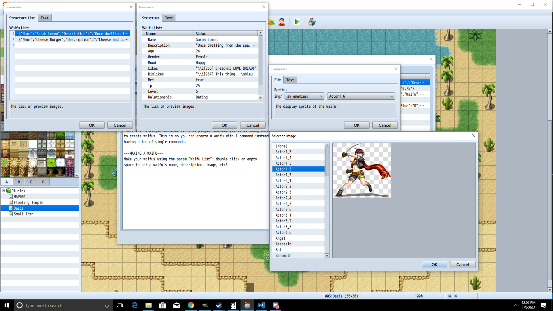Click the ellipsis button beside Actor1_6
This screenshot has width=553, height=311.
391,96
